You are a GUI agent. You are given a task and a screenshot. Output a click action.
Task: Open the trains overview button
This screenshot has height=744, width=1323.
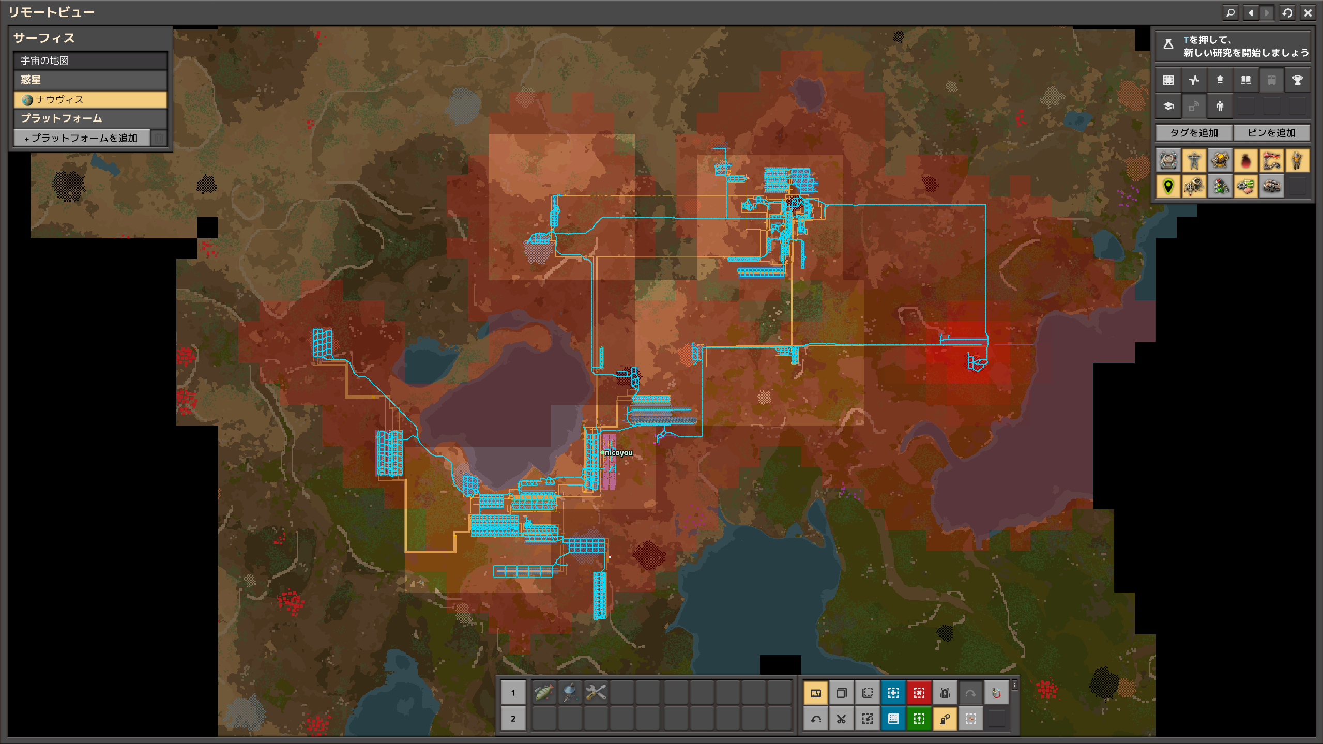pyautogui.click(x=1272, y=80)
